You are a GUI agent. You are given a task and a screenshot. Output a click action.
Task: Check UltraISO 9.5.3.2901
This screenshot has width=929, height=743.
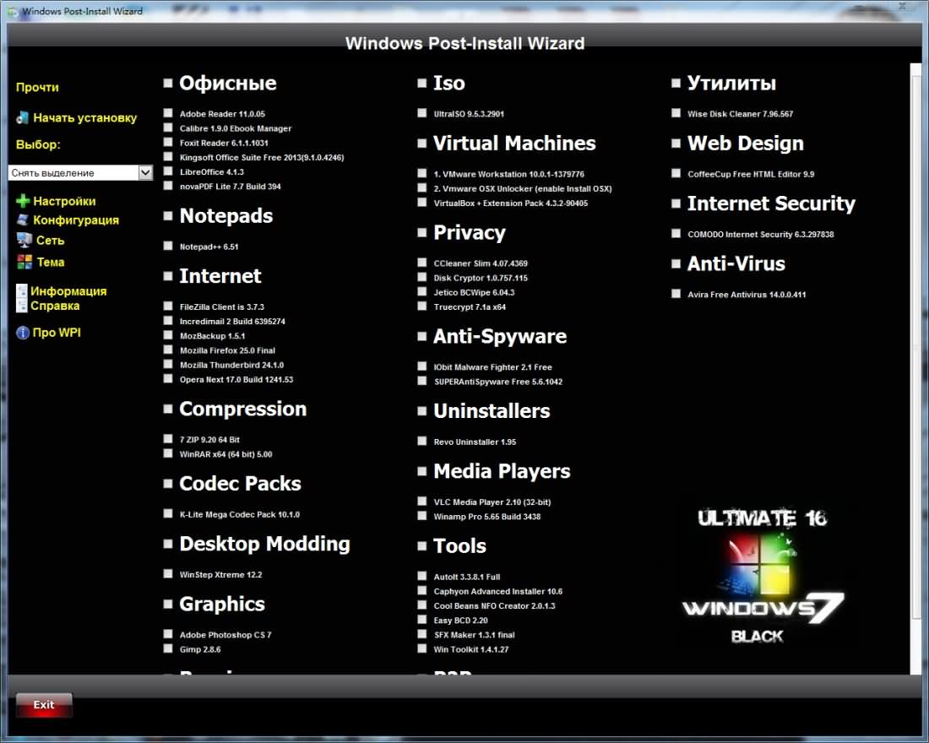point(421,113)
